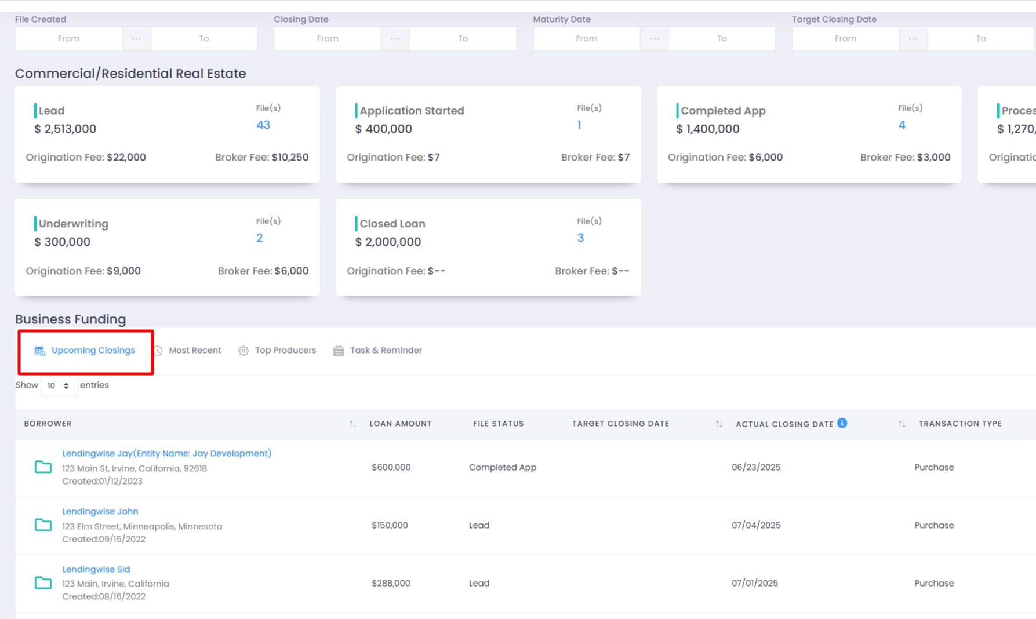
Task: Click the 07/04/2025 closing date cell
Action: click(756, 525)
